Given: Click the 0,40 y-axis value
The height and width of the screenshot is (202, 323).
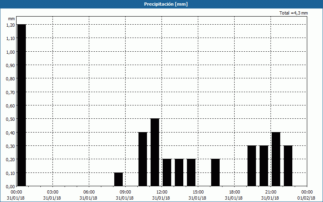Looking at the screenshot, I should pyautogui.click(x=10, y=133).
